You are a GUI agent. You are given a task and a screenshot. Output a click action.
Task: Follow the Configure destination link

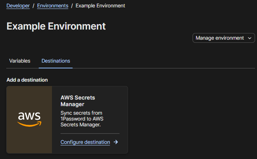(x=85, y=142)
